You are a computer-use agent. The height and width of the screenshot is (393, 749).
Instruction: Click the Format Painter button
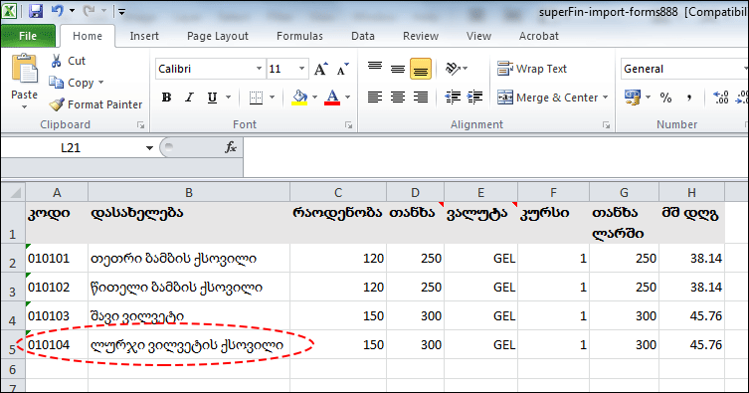coord(95,104)
